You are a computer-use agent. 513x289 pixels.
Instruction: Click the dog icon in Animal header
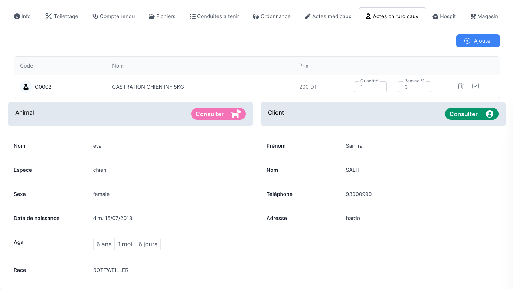[x=236, y=114]
